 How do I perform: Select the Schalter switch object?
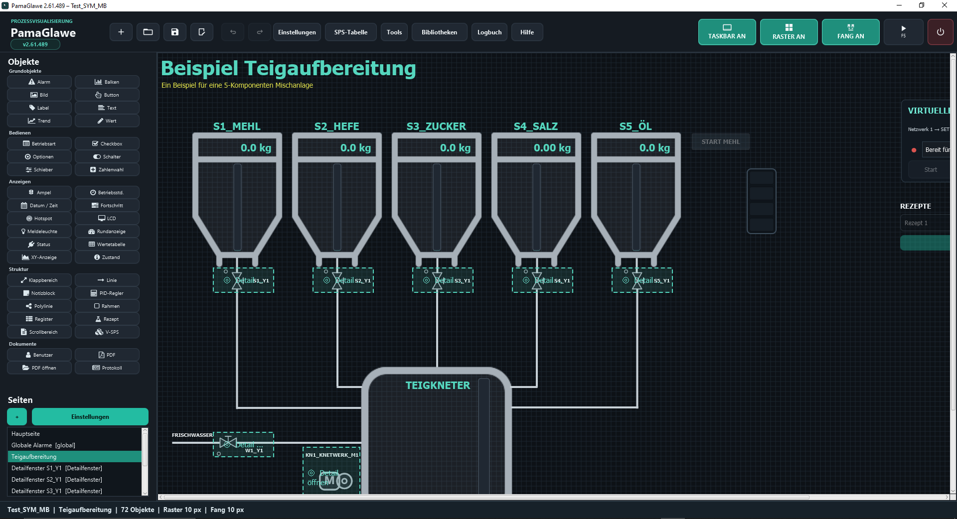click(x=107, y=156)
